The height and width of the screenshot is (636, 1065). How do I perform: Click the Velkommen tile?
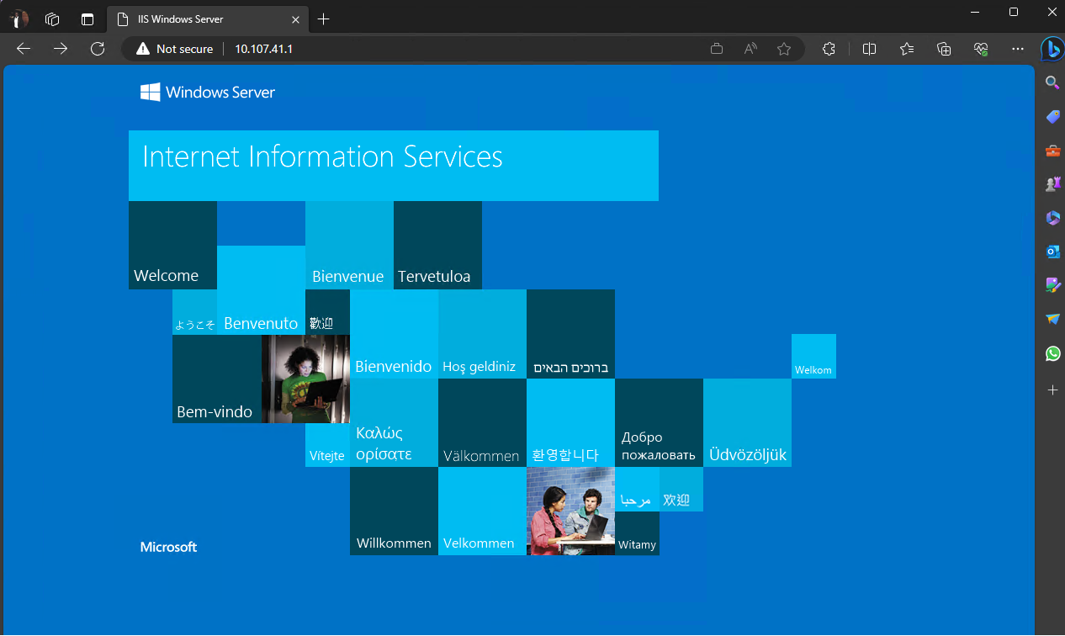point(482,511)
